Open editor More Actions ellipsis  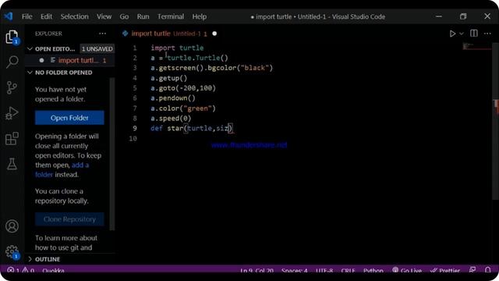[487, 34]
